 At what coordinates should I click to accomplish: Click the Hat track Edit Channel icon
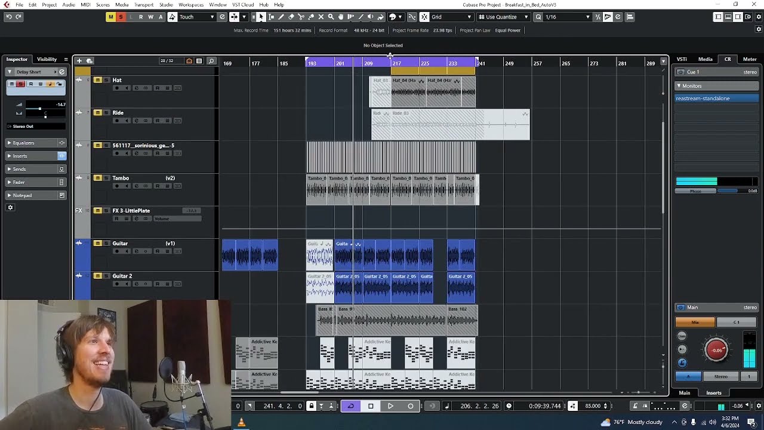pyautogui.click(x=136, y=88)
